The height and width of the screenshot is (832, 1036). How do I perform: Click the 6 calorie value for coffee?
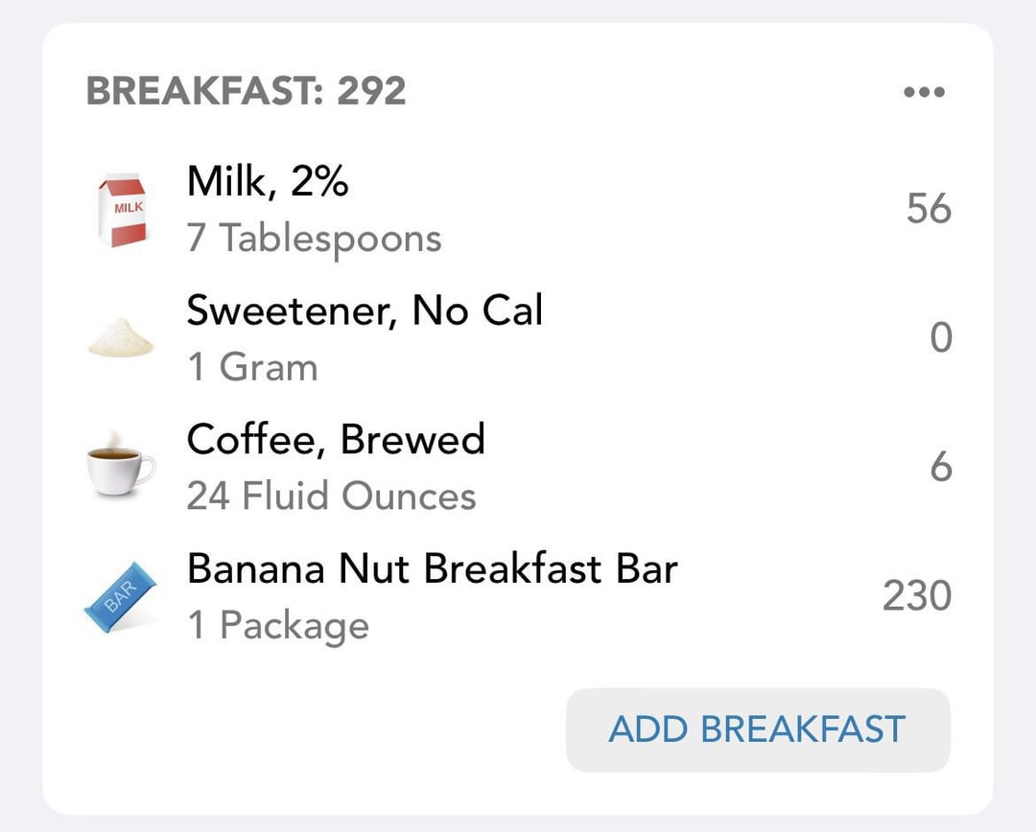click(941, 467)
